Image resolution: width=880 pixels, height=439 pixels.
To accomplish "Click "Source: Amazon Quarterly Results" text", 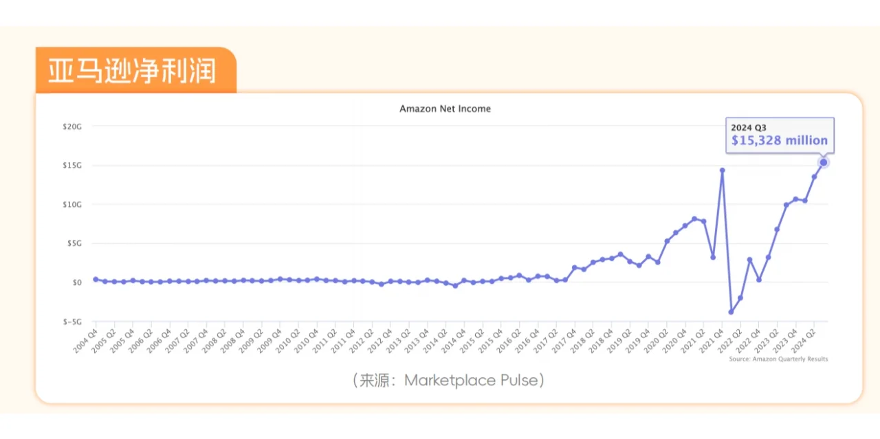I will [778, 359].
